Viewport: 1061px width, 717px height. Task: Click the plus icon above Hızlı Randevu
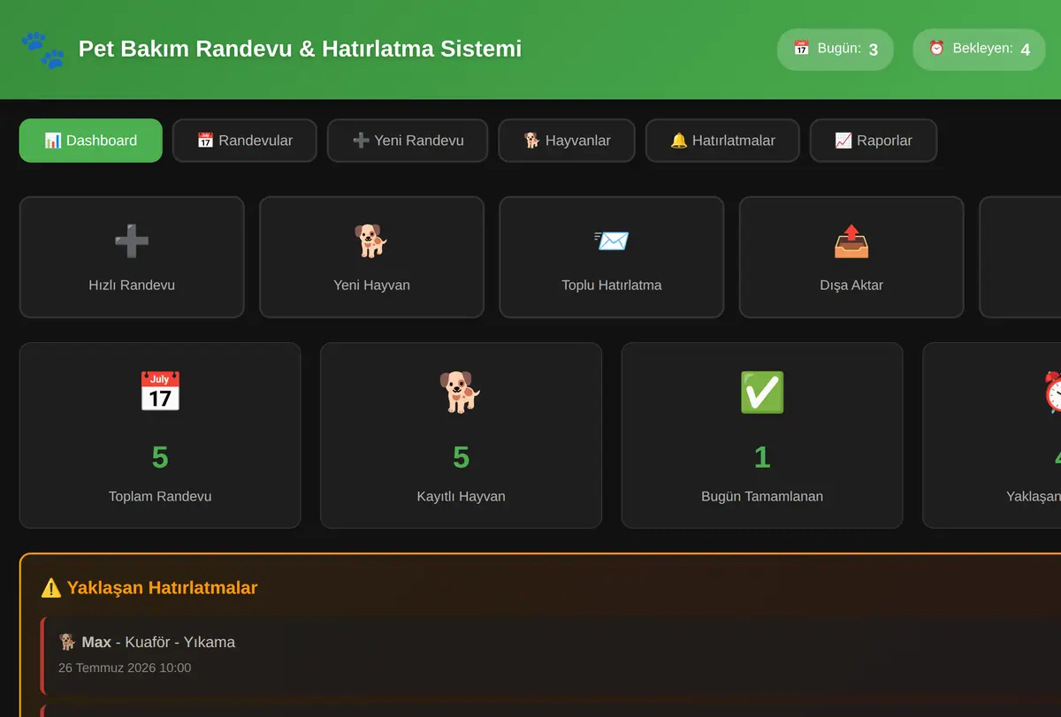[x=132, y=240]
